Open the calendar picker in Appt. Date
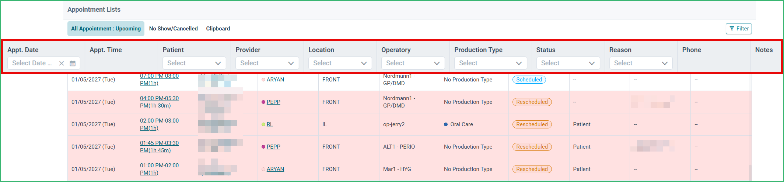Screen dimensions: 784x182 [73, 63]
